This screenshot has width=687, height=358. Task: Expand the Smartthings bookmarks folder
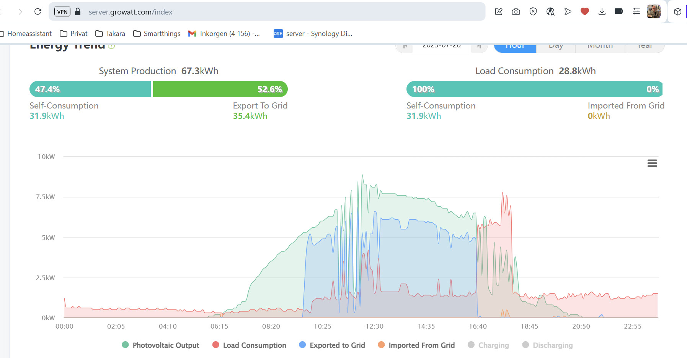pyautogui.click(x=157, y=34)
